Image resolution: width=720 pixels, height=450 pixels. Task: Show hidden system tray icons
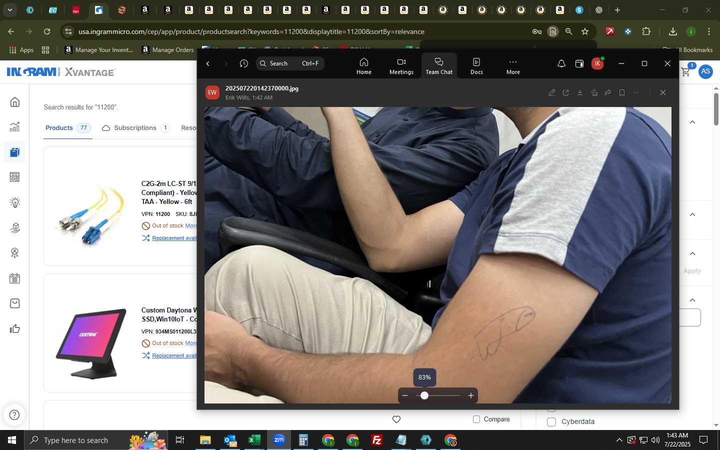(619, 440)
